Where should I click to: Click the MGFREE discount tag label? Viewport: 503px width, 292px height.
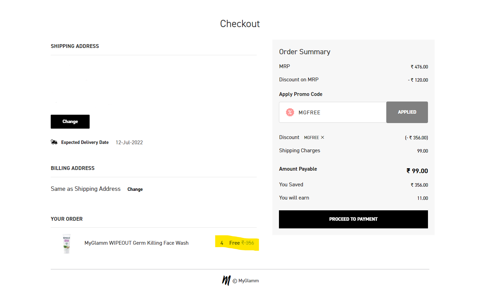click(311, 137)
